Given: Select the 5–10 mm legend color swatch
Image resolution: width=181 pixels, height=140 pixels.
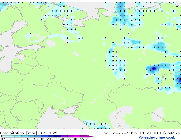Looking at the screenshot, I should [31, 136].
